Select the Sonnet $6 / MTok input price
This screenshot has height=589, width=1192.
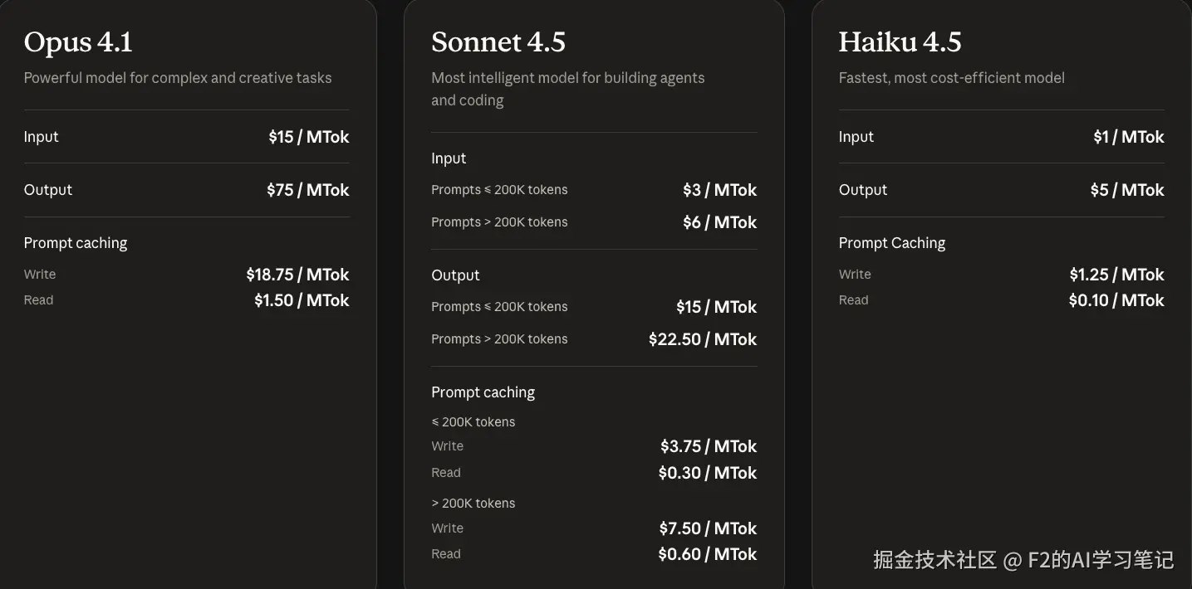[719, 222]
